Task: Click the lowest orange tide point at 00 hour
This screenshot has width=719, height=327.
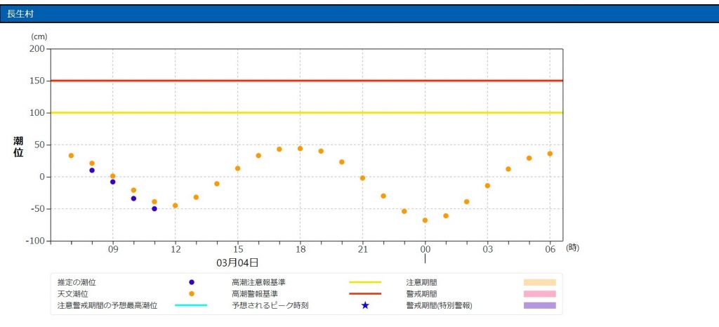Action: [425, 220]
